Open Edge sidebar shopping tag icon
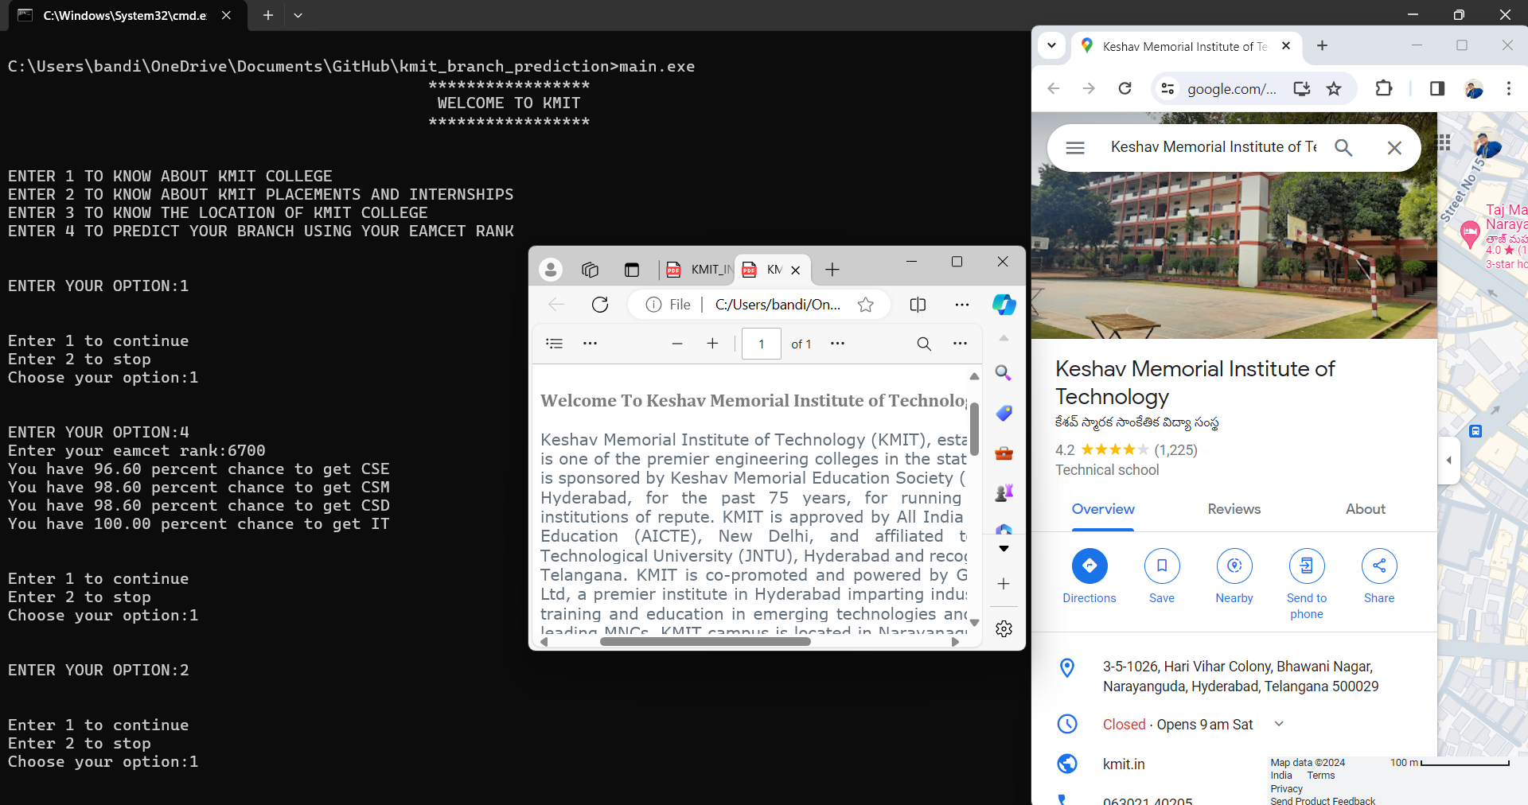The image size is (1528, 805). click(1004, 413)
